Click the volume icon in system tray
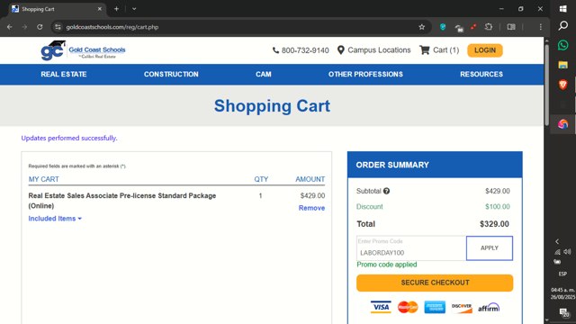The height and width of the screenshot is (324, 576). coord(567,252)
